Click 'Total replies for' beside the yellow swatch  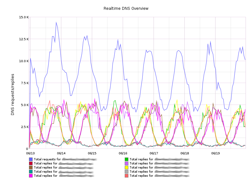(141, 168)
